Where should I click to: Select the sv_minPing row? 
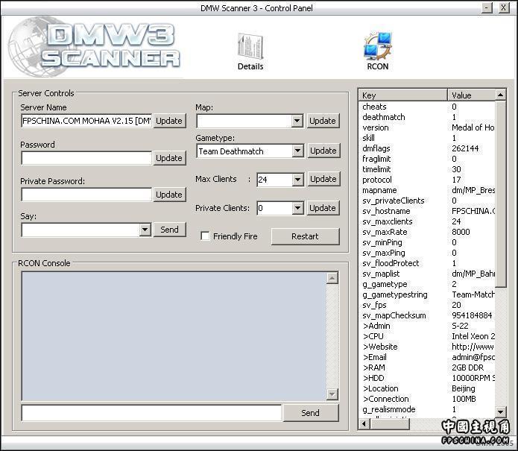(427, 242)
